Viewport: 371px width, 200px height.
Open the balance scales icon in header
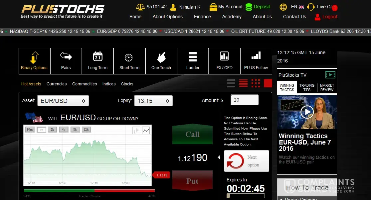[140, 7]
